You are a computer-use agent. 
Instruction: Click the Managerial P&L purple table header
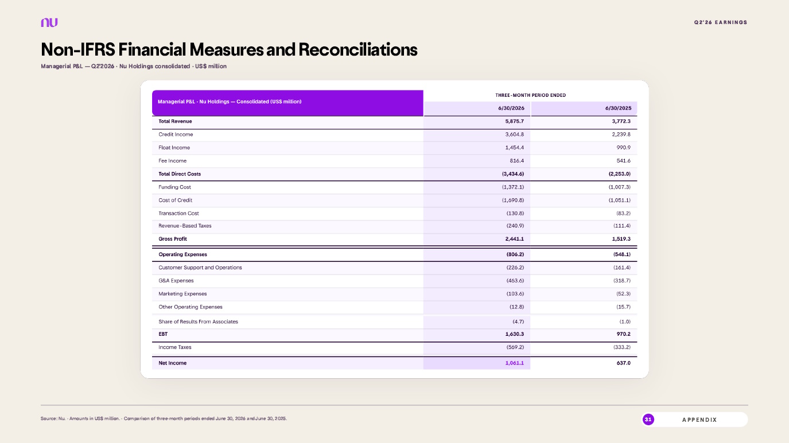[287, 103]
